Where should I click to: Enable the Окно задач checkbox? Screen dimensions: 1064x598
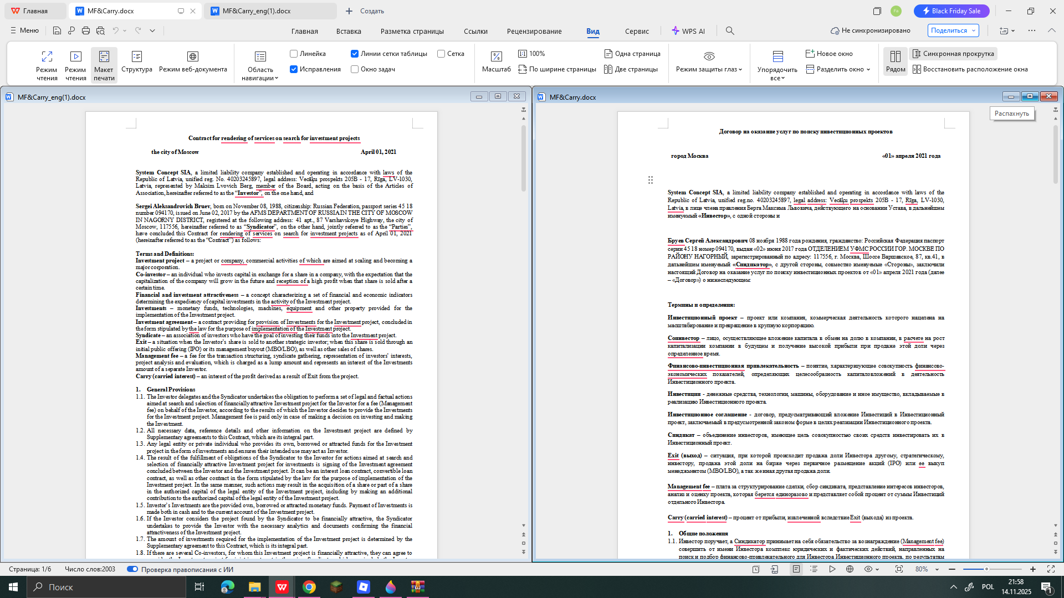point(355,69)
